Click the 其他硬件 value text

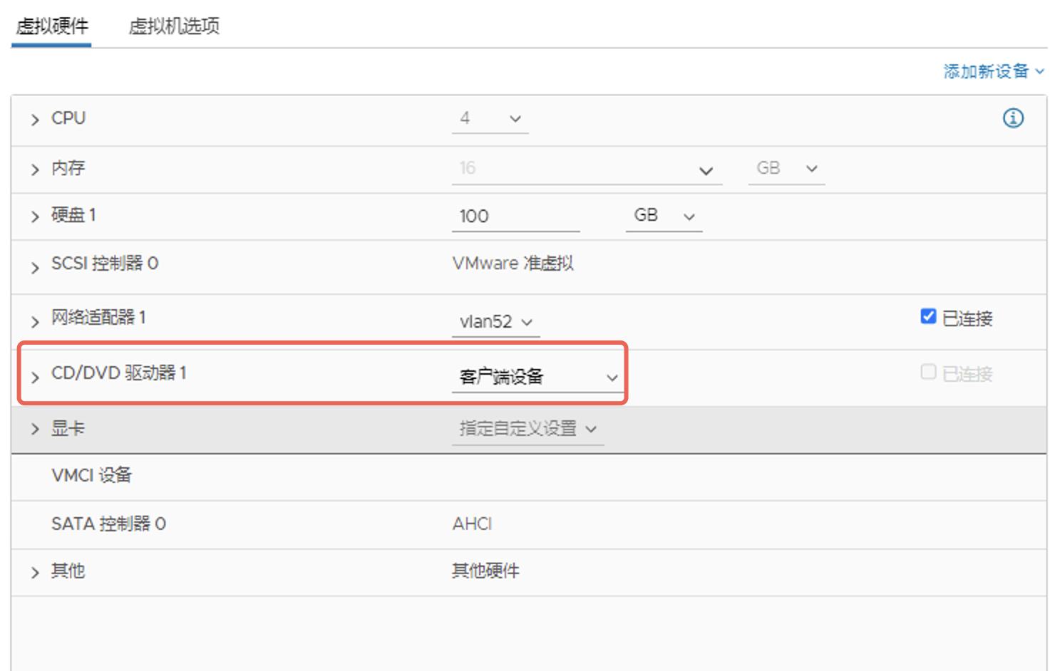[x=486, y=571]
